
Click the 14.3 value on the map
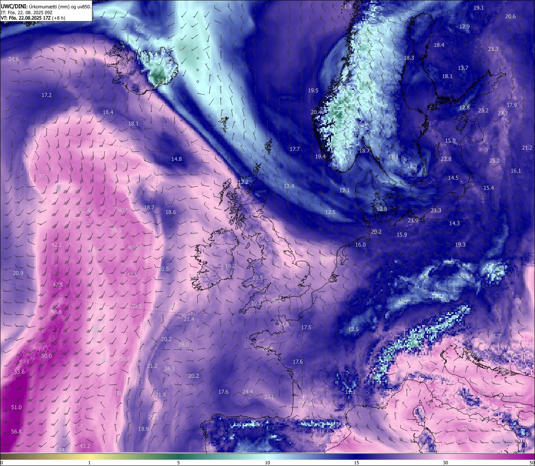(x=454, y=224)
